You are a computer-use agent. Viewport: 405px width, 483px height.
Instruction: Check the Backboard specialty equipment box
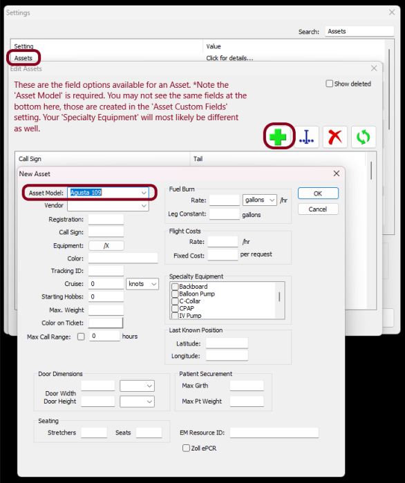pos(175,287)
